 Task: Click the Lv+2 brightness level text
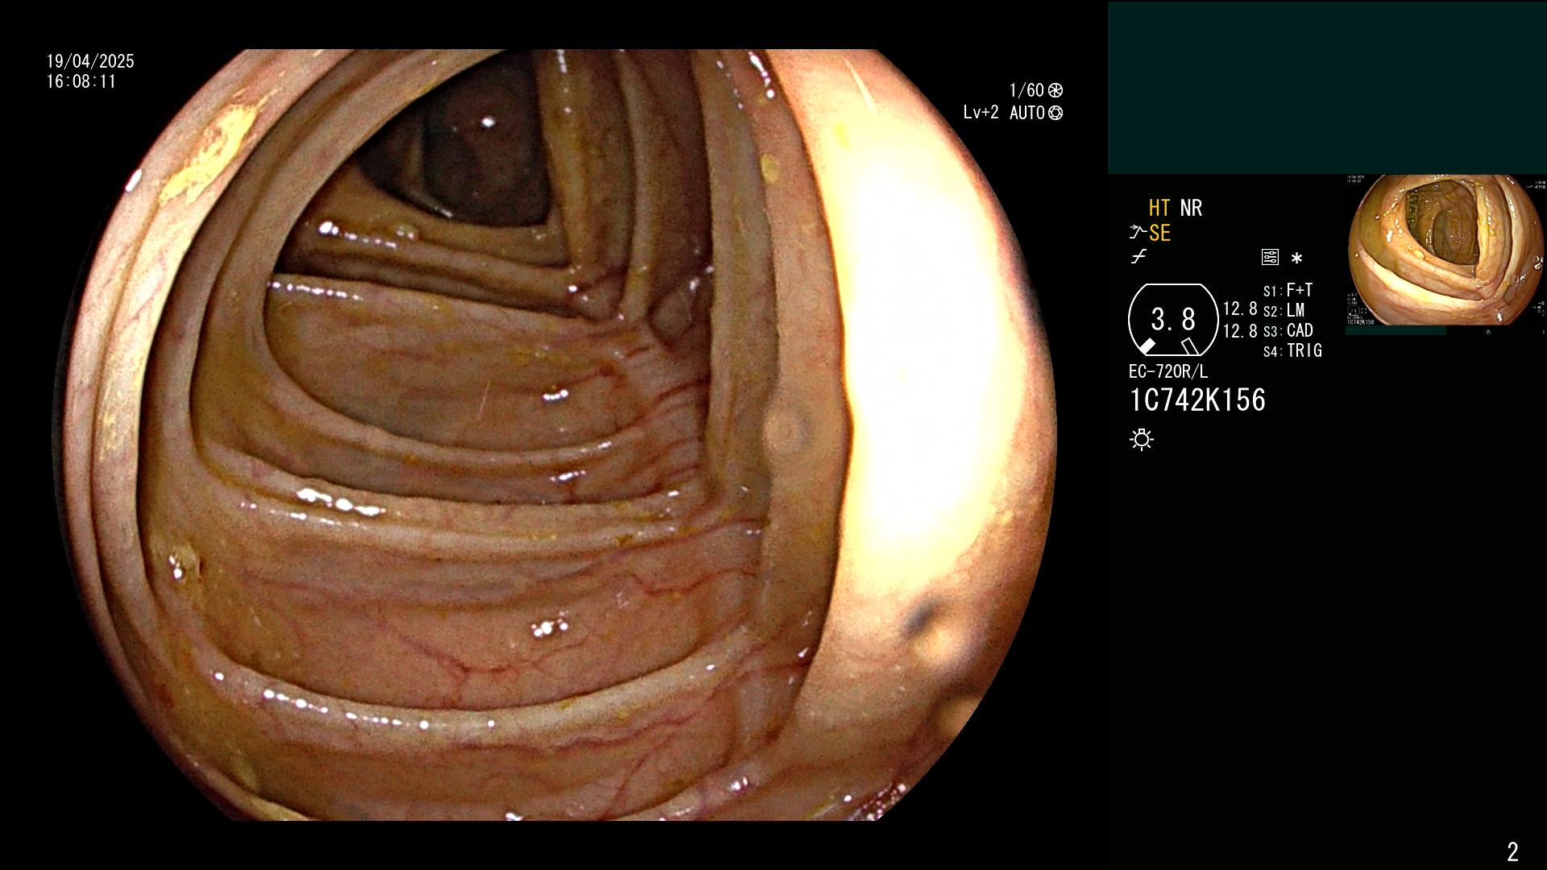pos(981,113)
